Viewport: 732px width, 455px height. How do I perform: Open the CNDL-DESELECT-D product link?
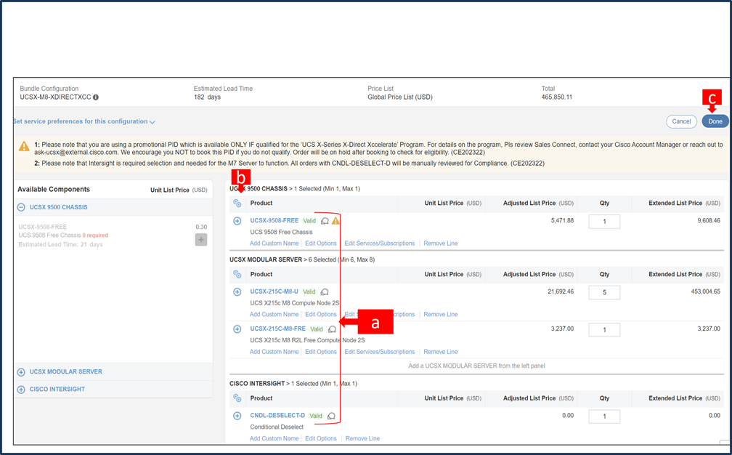tap(277, 415)
